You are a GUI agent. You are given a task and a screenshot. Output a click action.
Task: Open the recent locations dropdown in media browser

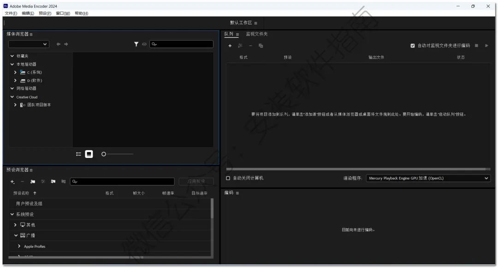tap(29, 44)
